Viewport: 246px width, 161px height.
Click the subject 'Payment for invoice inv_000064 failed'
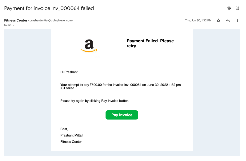pyautogui.click(x=49, y=8)
